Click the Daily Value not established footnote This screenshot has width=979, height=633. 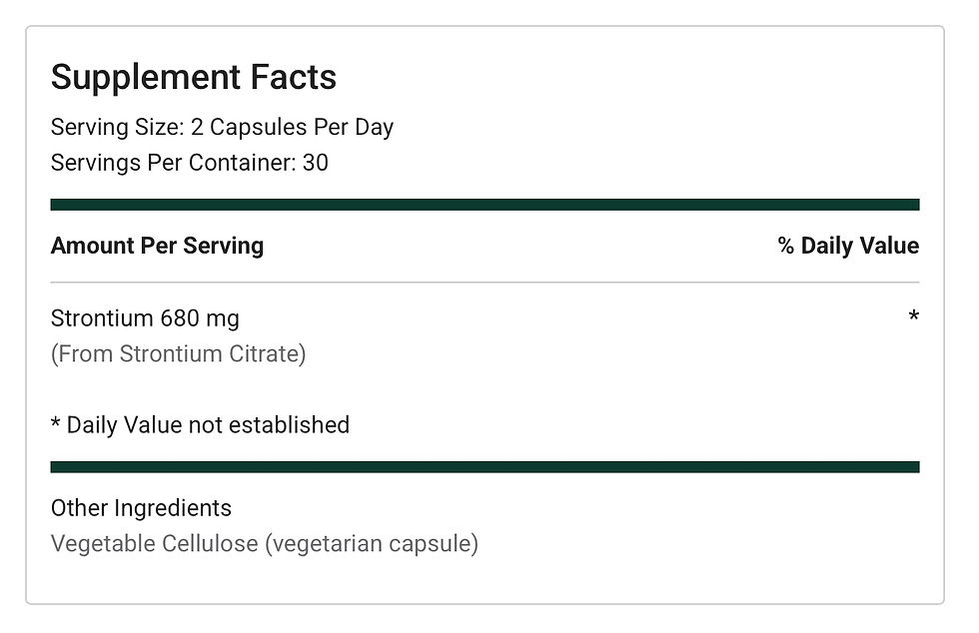pos(200,425)
